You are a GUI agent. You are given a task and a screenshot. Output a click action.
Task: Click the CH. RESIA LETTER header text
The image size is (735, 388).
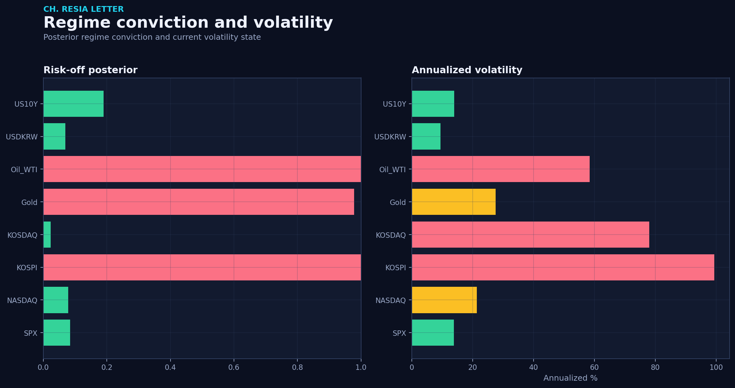[84, 9]
